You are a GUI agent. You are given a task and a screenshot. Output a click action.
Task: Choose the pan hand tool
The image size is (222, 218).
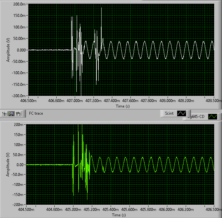pyautogui.click(x=18, y=113)
